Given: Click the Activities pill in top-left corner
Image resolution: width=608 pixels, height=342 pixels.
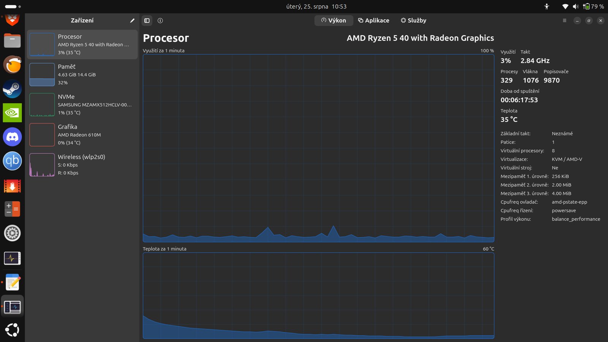Looking at the screenshot, I should coord(13,6).
